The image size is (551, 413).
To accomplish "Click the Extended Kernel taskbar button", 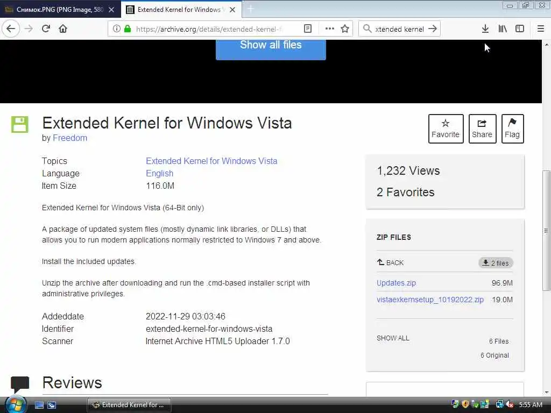I will point(129,405).
